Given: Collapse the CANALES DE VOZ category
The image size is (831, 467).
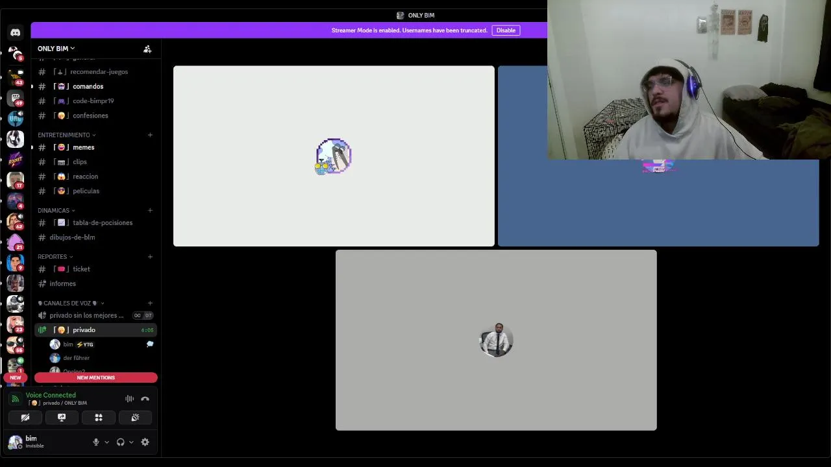Looking at the screenshot, I should pos(71,303).
